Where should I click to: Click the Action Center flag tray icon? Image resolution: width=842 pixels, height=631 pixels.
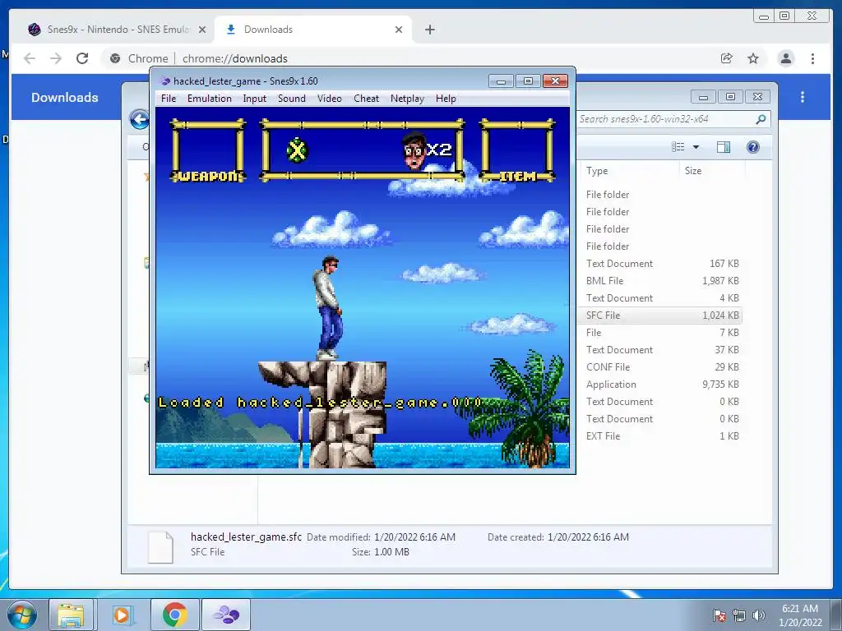[719, 615]
